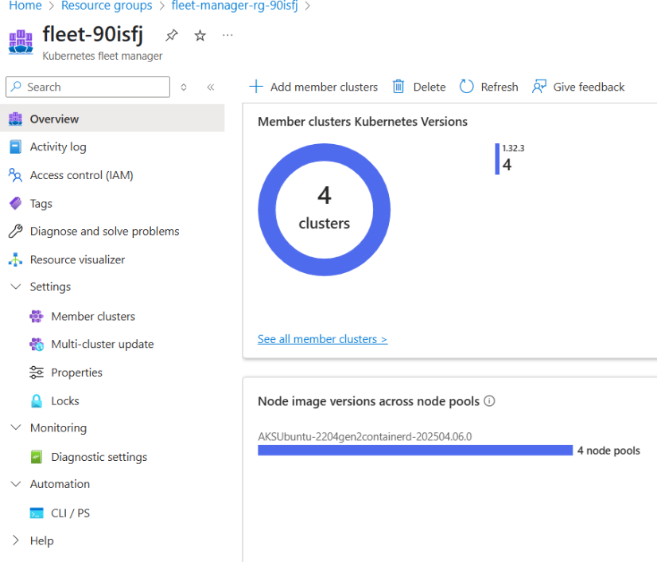657x562 pixels.
Task: Click Member clusters Kubernetes Versions heading
Action: pyautogui.click(x=363, y=122)
